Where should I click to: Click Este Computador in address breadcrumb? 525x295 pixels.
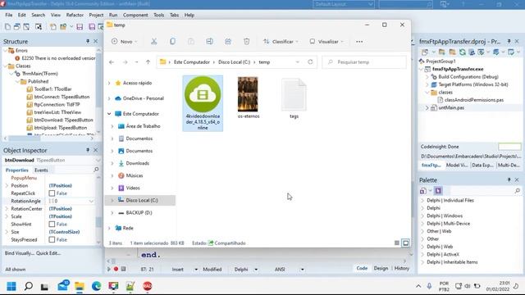coord(191,62)
